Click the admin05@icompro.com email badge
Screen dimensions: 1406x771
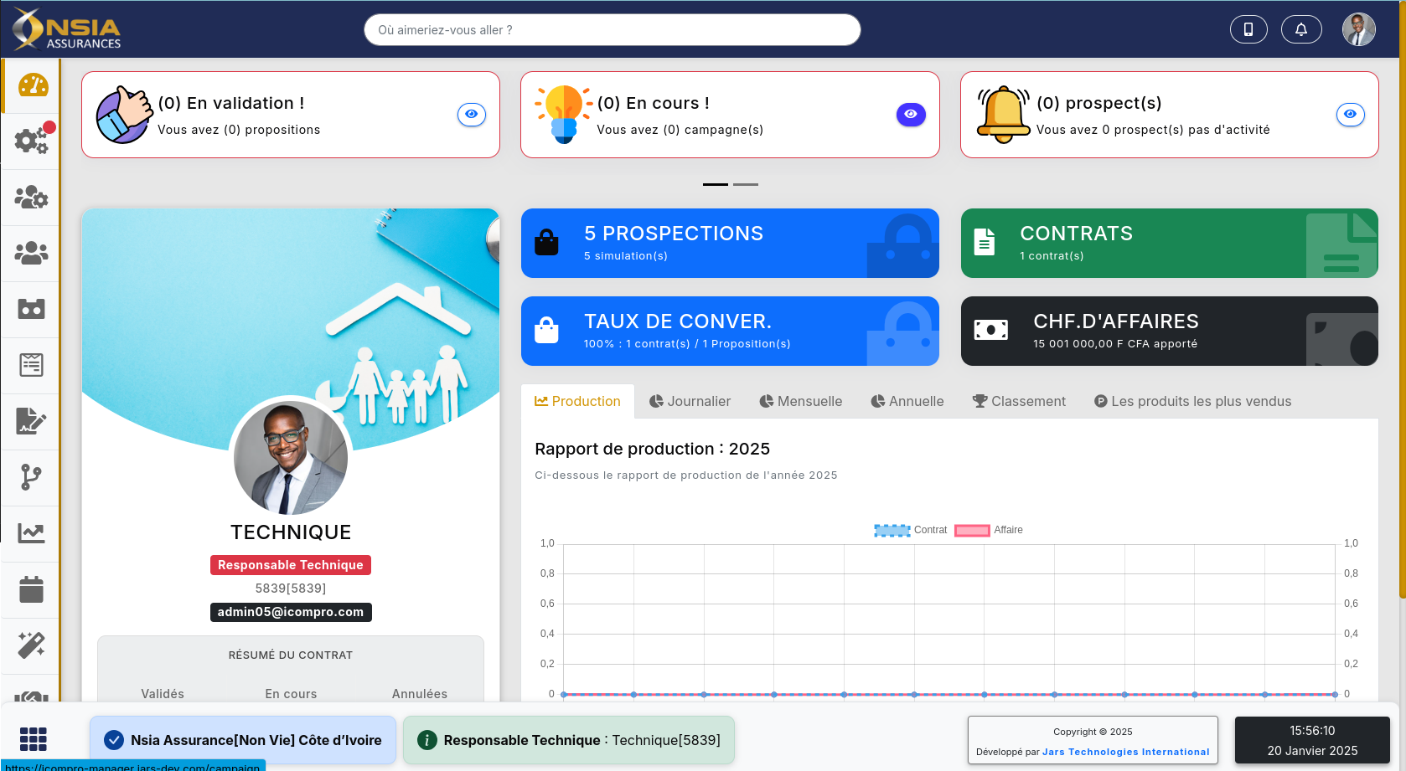[291, 612]
